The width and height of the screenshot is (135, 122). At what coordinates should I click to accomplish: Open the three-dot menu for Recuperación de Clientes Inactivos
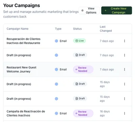point(125,41)
